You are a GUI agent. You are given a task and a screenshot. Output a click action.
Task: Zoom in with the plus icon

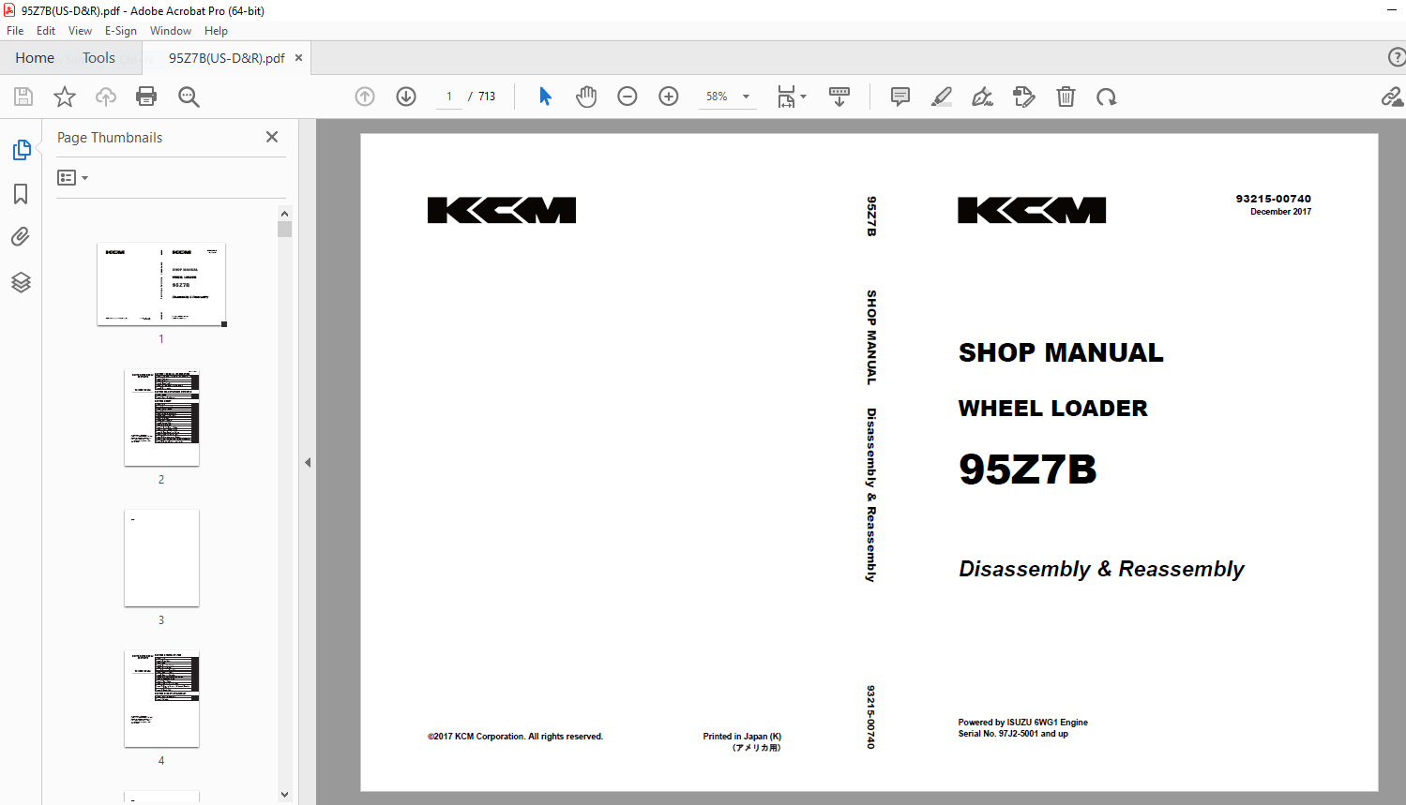[x=669, y=97]
